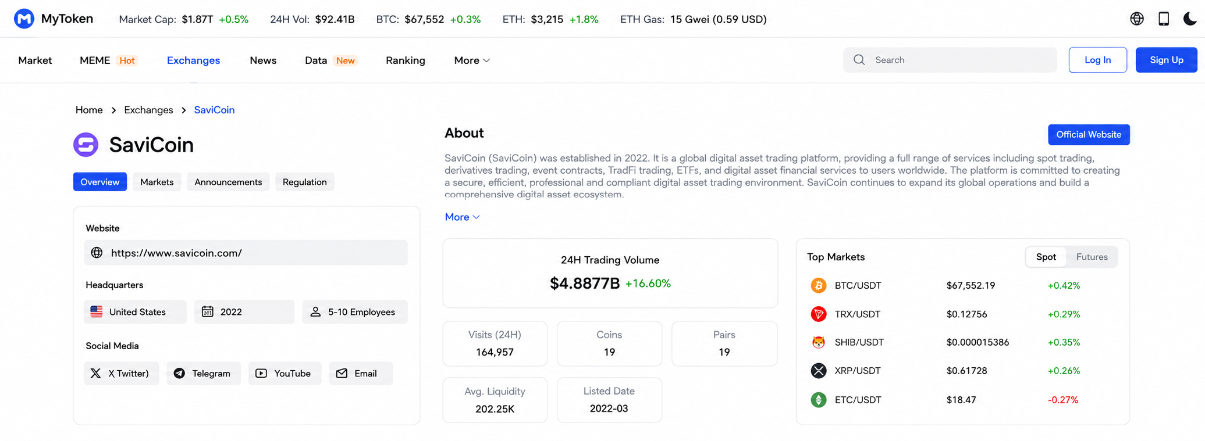
Task: Open the Ranking menu
Action: (406, 60)
